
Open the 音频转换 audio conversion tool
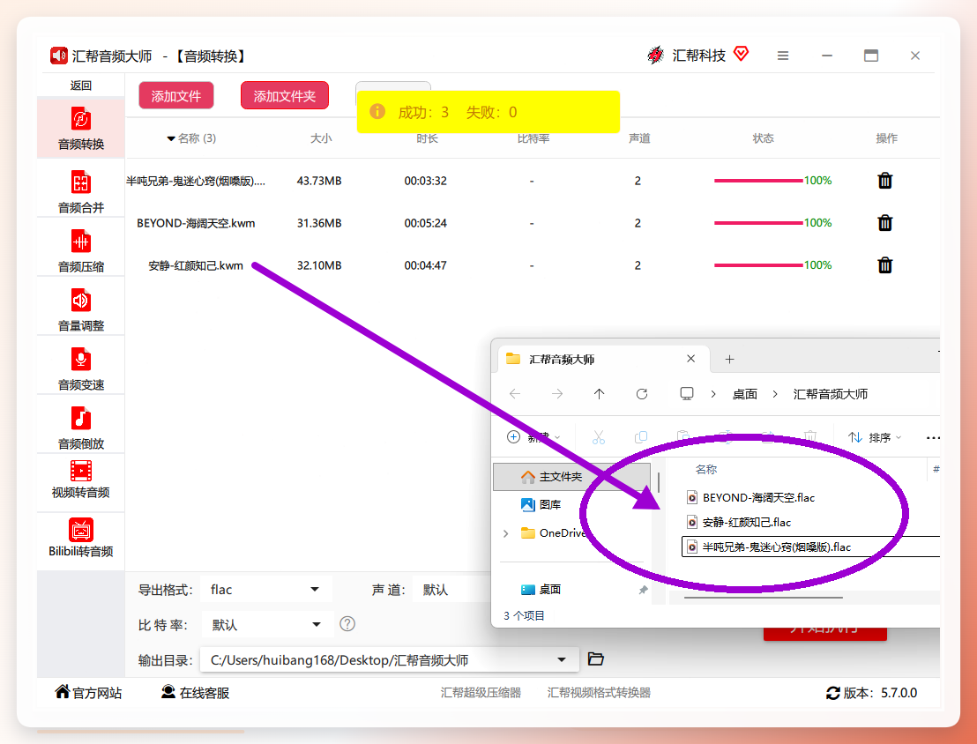coord(81,129)
